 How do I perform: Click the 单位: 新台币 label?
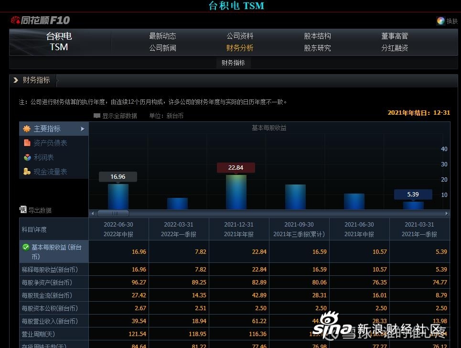[x=166, y=116]
